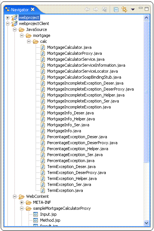Click the Up one level icon
The height and width of the screenshot is (231, 154).
(104, 10)
